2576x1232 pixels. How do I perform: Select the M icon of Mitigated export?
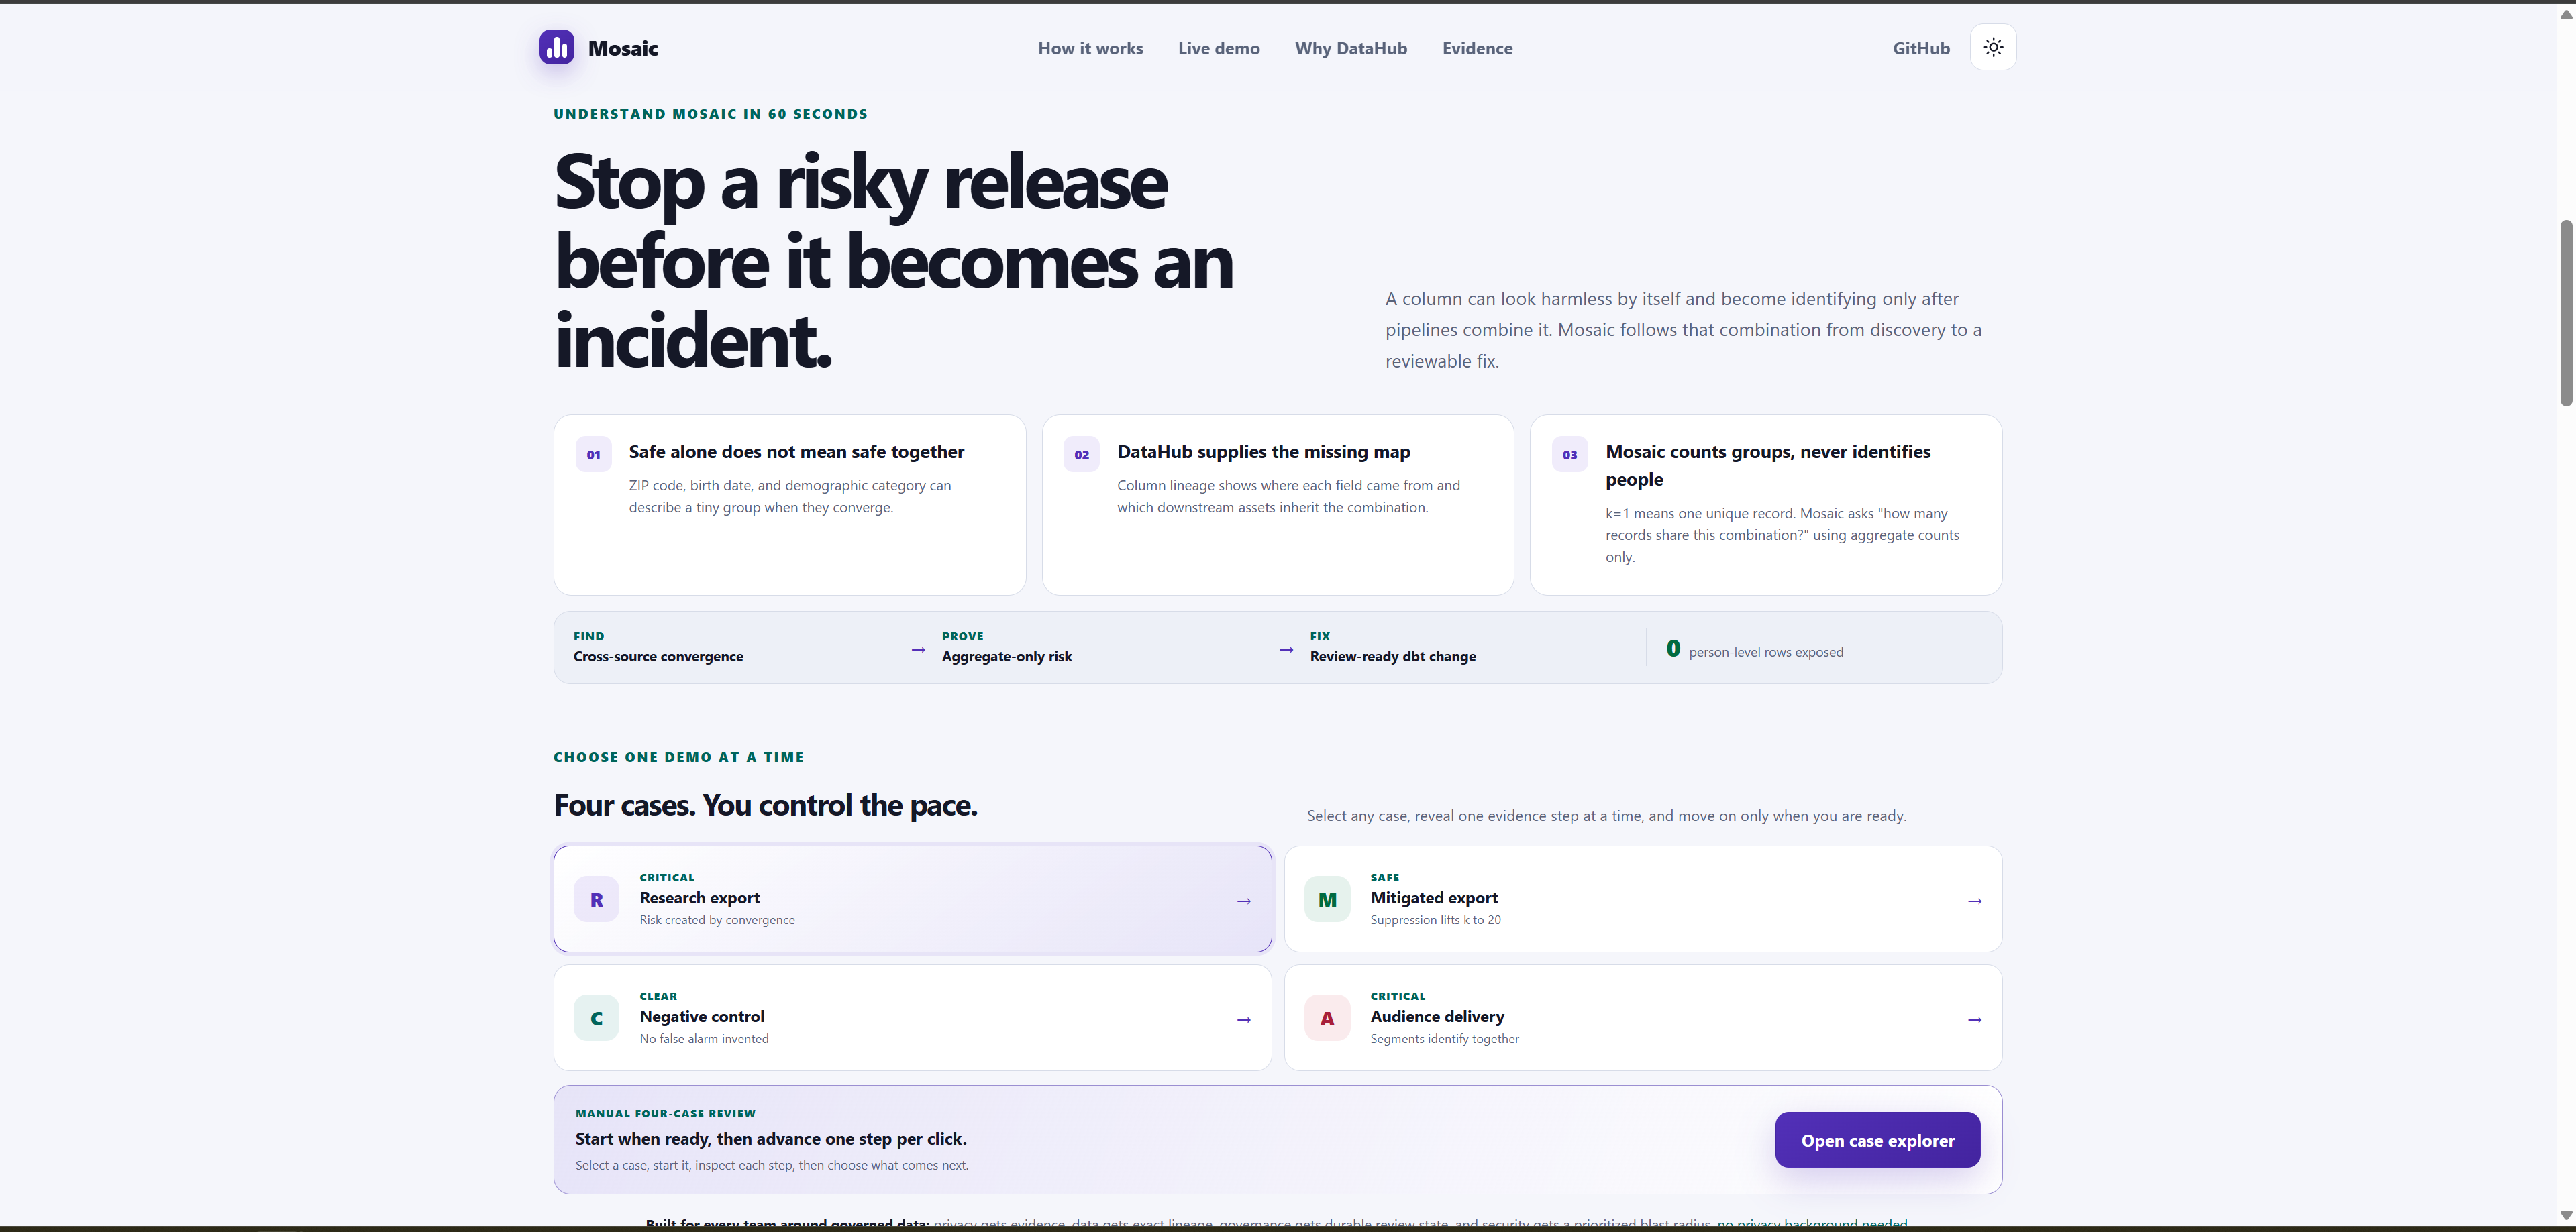tap(1327, 899)
